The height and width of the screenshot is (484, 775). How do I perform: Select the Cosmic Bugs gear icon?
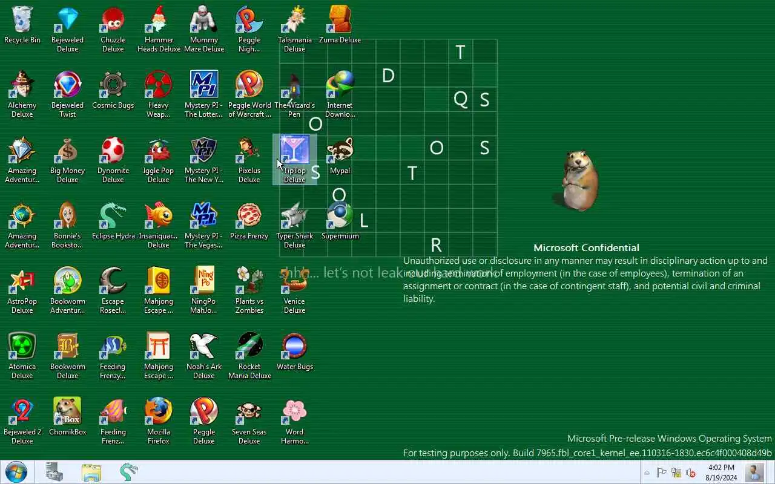113,91
